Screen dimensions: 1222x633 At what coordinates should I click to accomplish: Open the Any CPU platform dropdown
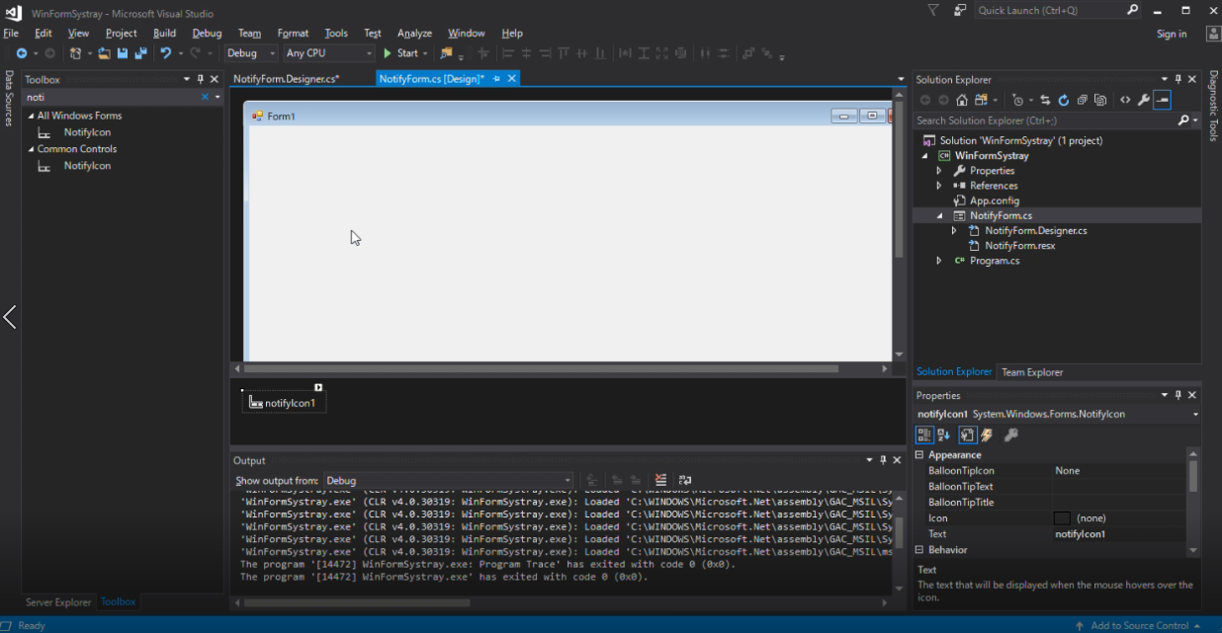(x=328, y=53)
